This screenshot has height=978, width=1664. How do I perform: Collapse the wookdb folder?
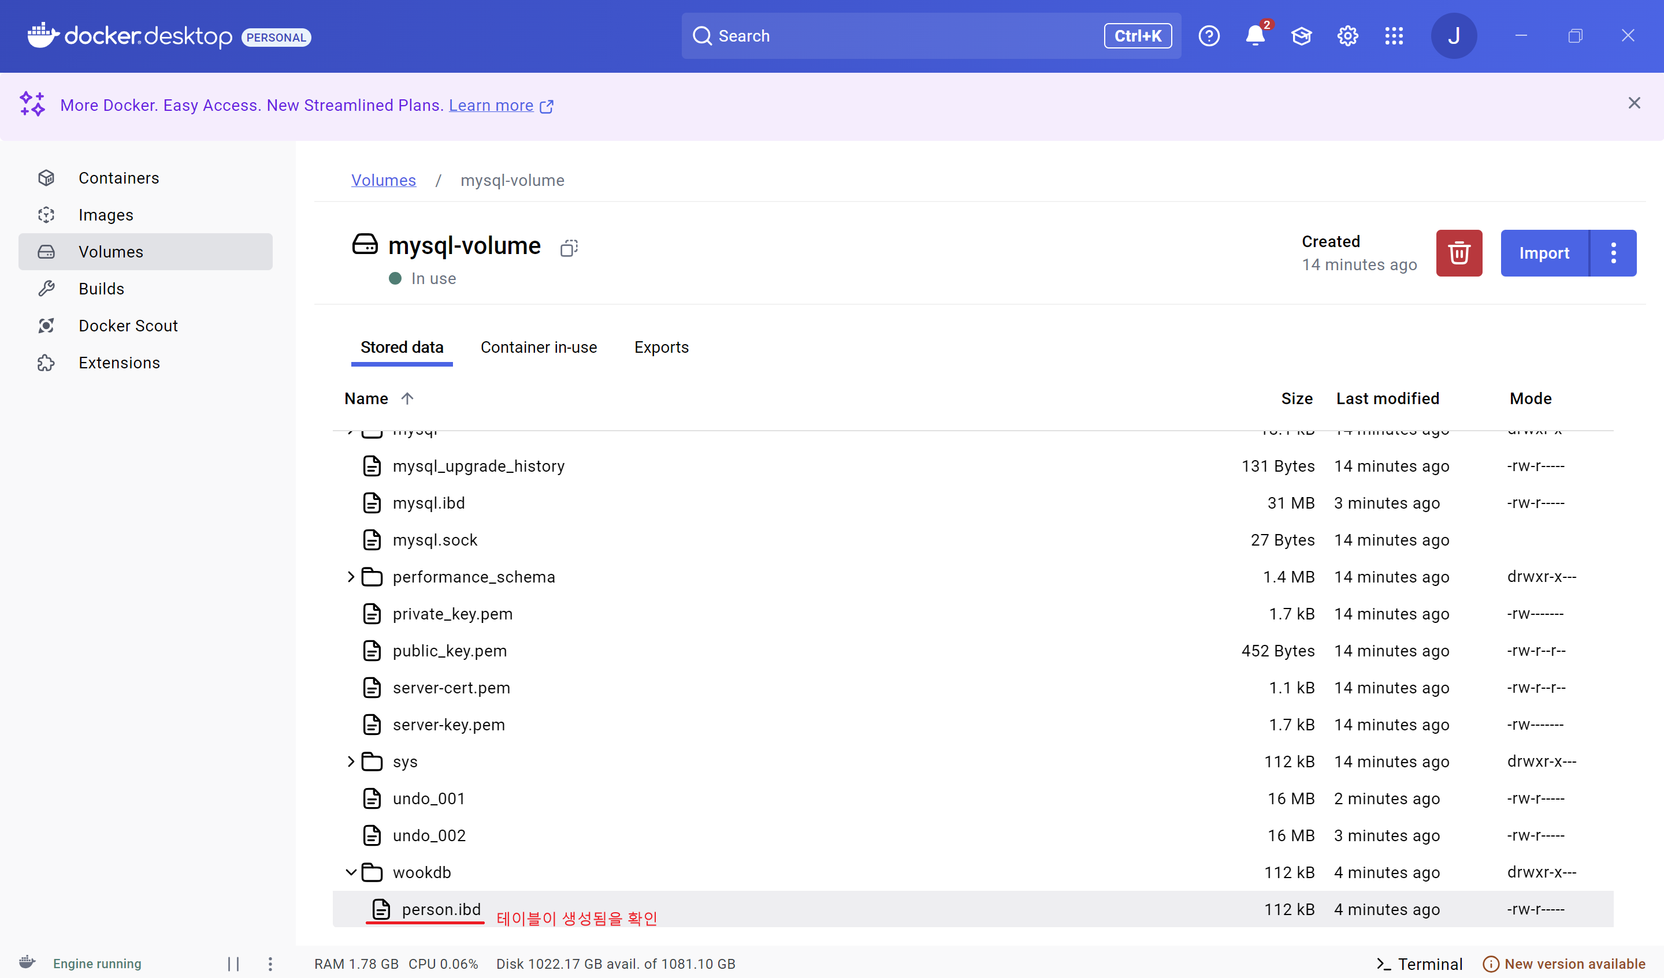(351, 872)
